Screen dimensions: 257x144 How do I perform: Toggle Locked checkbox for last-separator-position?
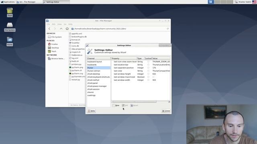[x=148, y=68]
